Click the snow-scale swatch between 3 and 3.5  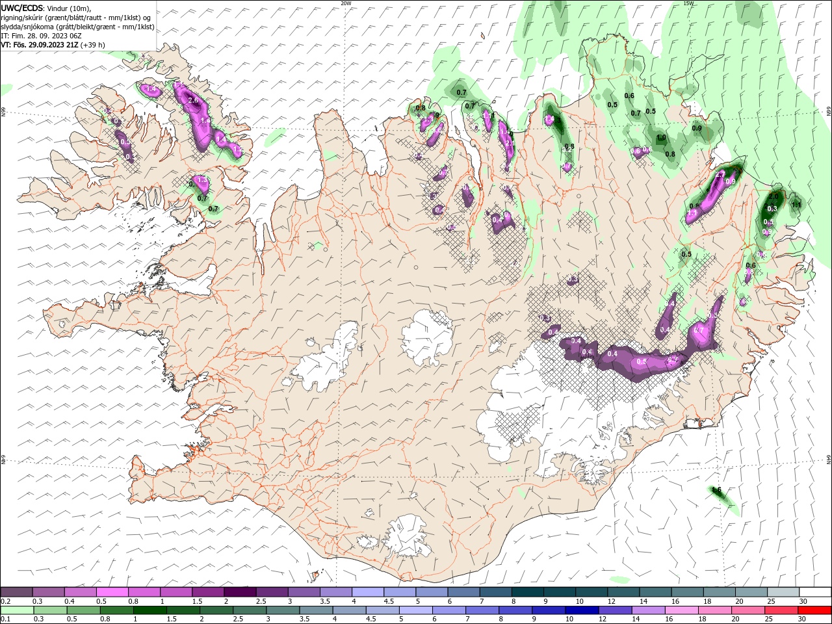coord(304,591)
